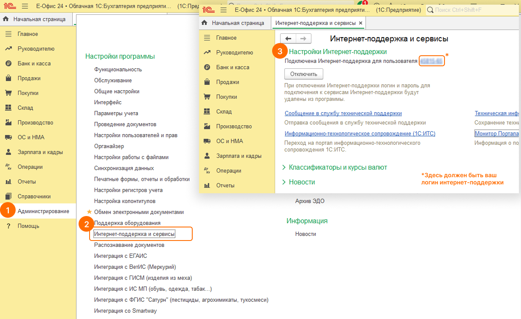Click the blurred user login link

pyautogui.click(x=431, y=61)
